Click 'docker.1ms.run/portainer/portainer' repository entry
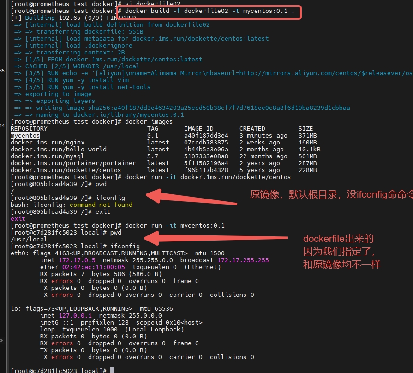413x373 pixels. 73,163
